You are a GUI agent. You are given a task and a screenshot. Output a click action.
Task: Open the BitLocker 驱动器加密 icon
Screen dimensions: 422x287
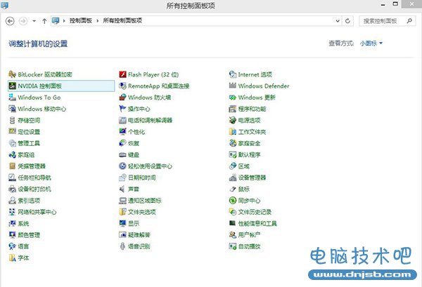(12, 74)
